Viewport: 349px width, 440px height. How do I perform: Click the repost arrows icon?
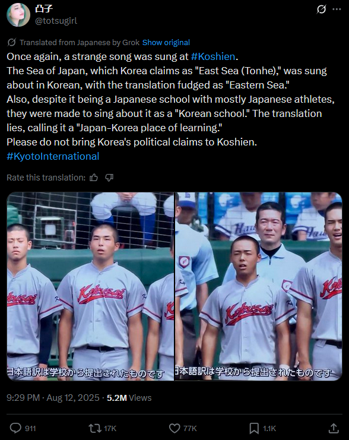95,428
